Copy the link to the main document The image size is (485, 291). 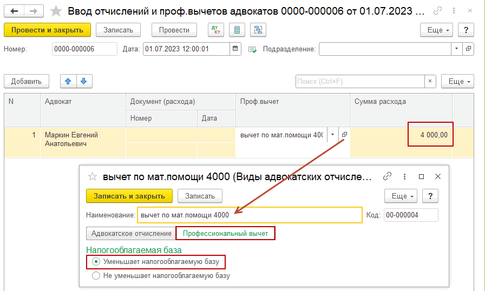[x=436, y=11]
